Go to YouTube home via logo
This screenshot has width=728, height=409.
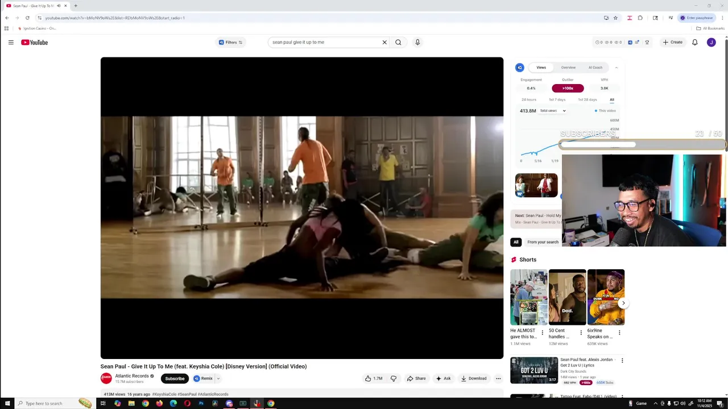click(x=35, y=42)
